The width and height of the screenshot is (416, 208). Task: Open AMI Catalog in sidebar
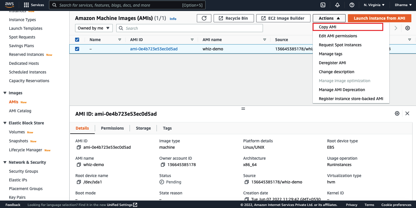click(20, 111)
